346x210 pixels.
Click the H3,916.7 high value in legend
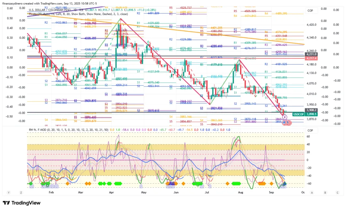point(105,10)
